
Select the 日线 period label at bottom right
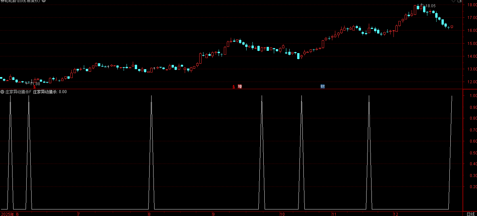click(470, 214)
